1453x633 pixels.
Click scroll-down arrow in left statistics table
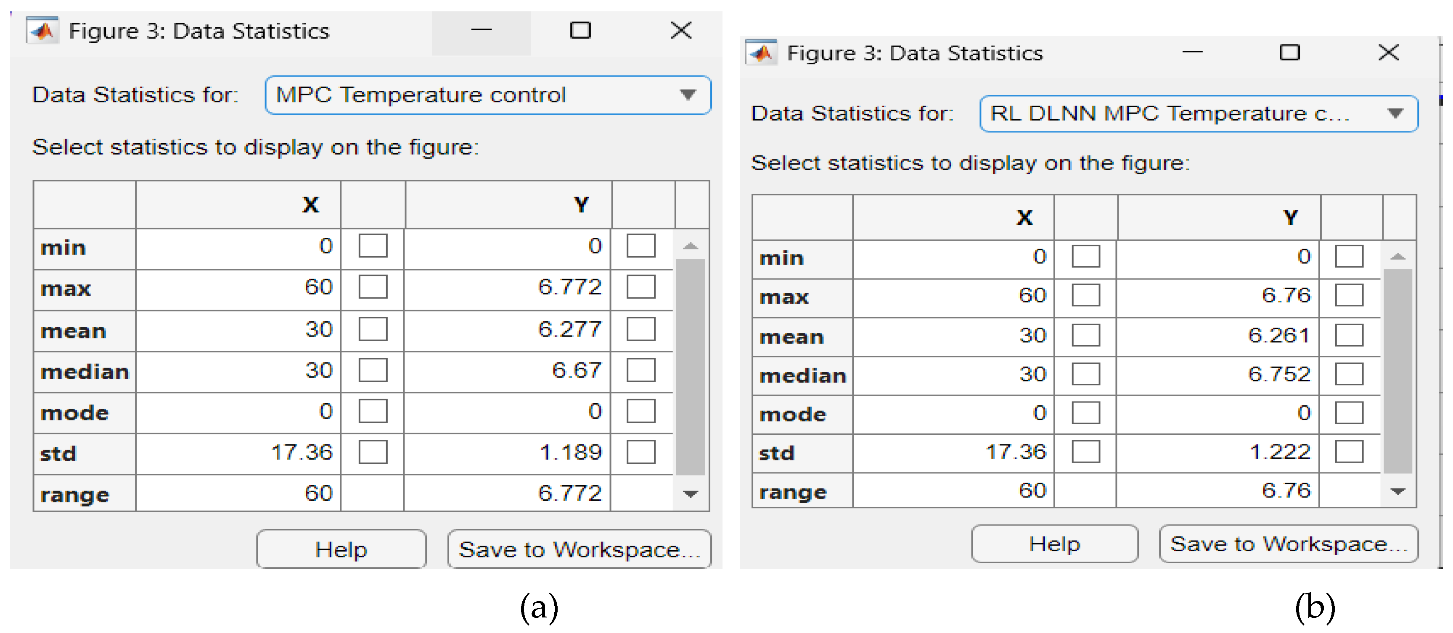[x=691, y=494]
